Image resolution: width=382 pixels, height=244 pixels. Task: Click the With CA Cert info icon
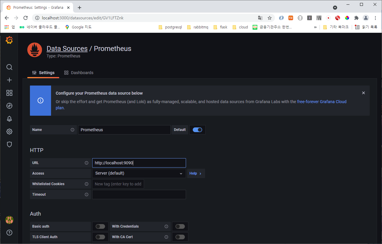point(166,237)
